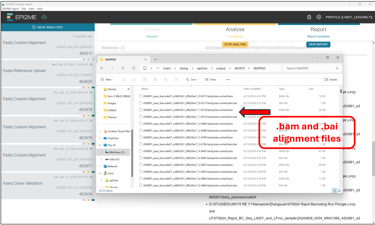Start a NEW ANALYSIS

[48, 27]
